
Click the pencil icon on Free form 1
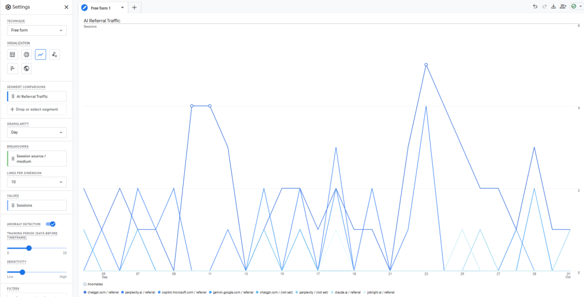(84, 8)
